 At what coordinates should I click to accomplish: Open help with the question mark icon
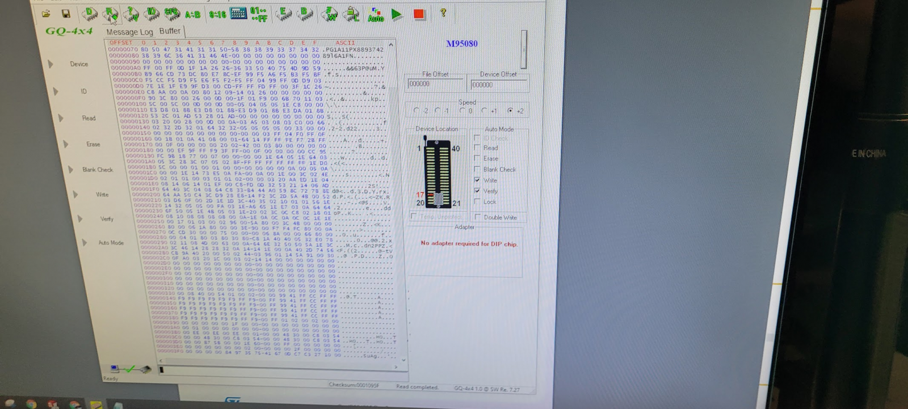[x=443, y=12]
